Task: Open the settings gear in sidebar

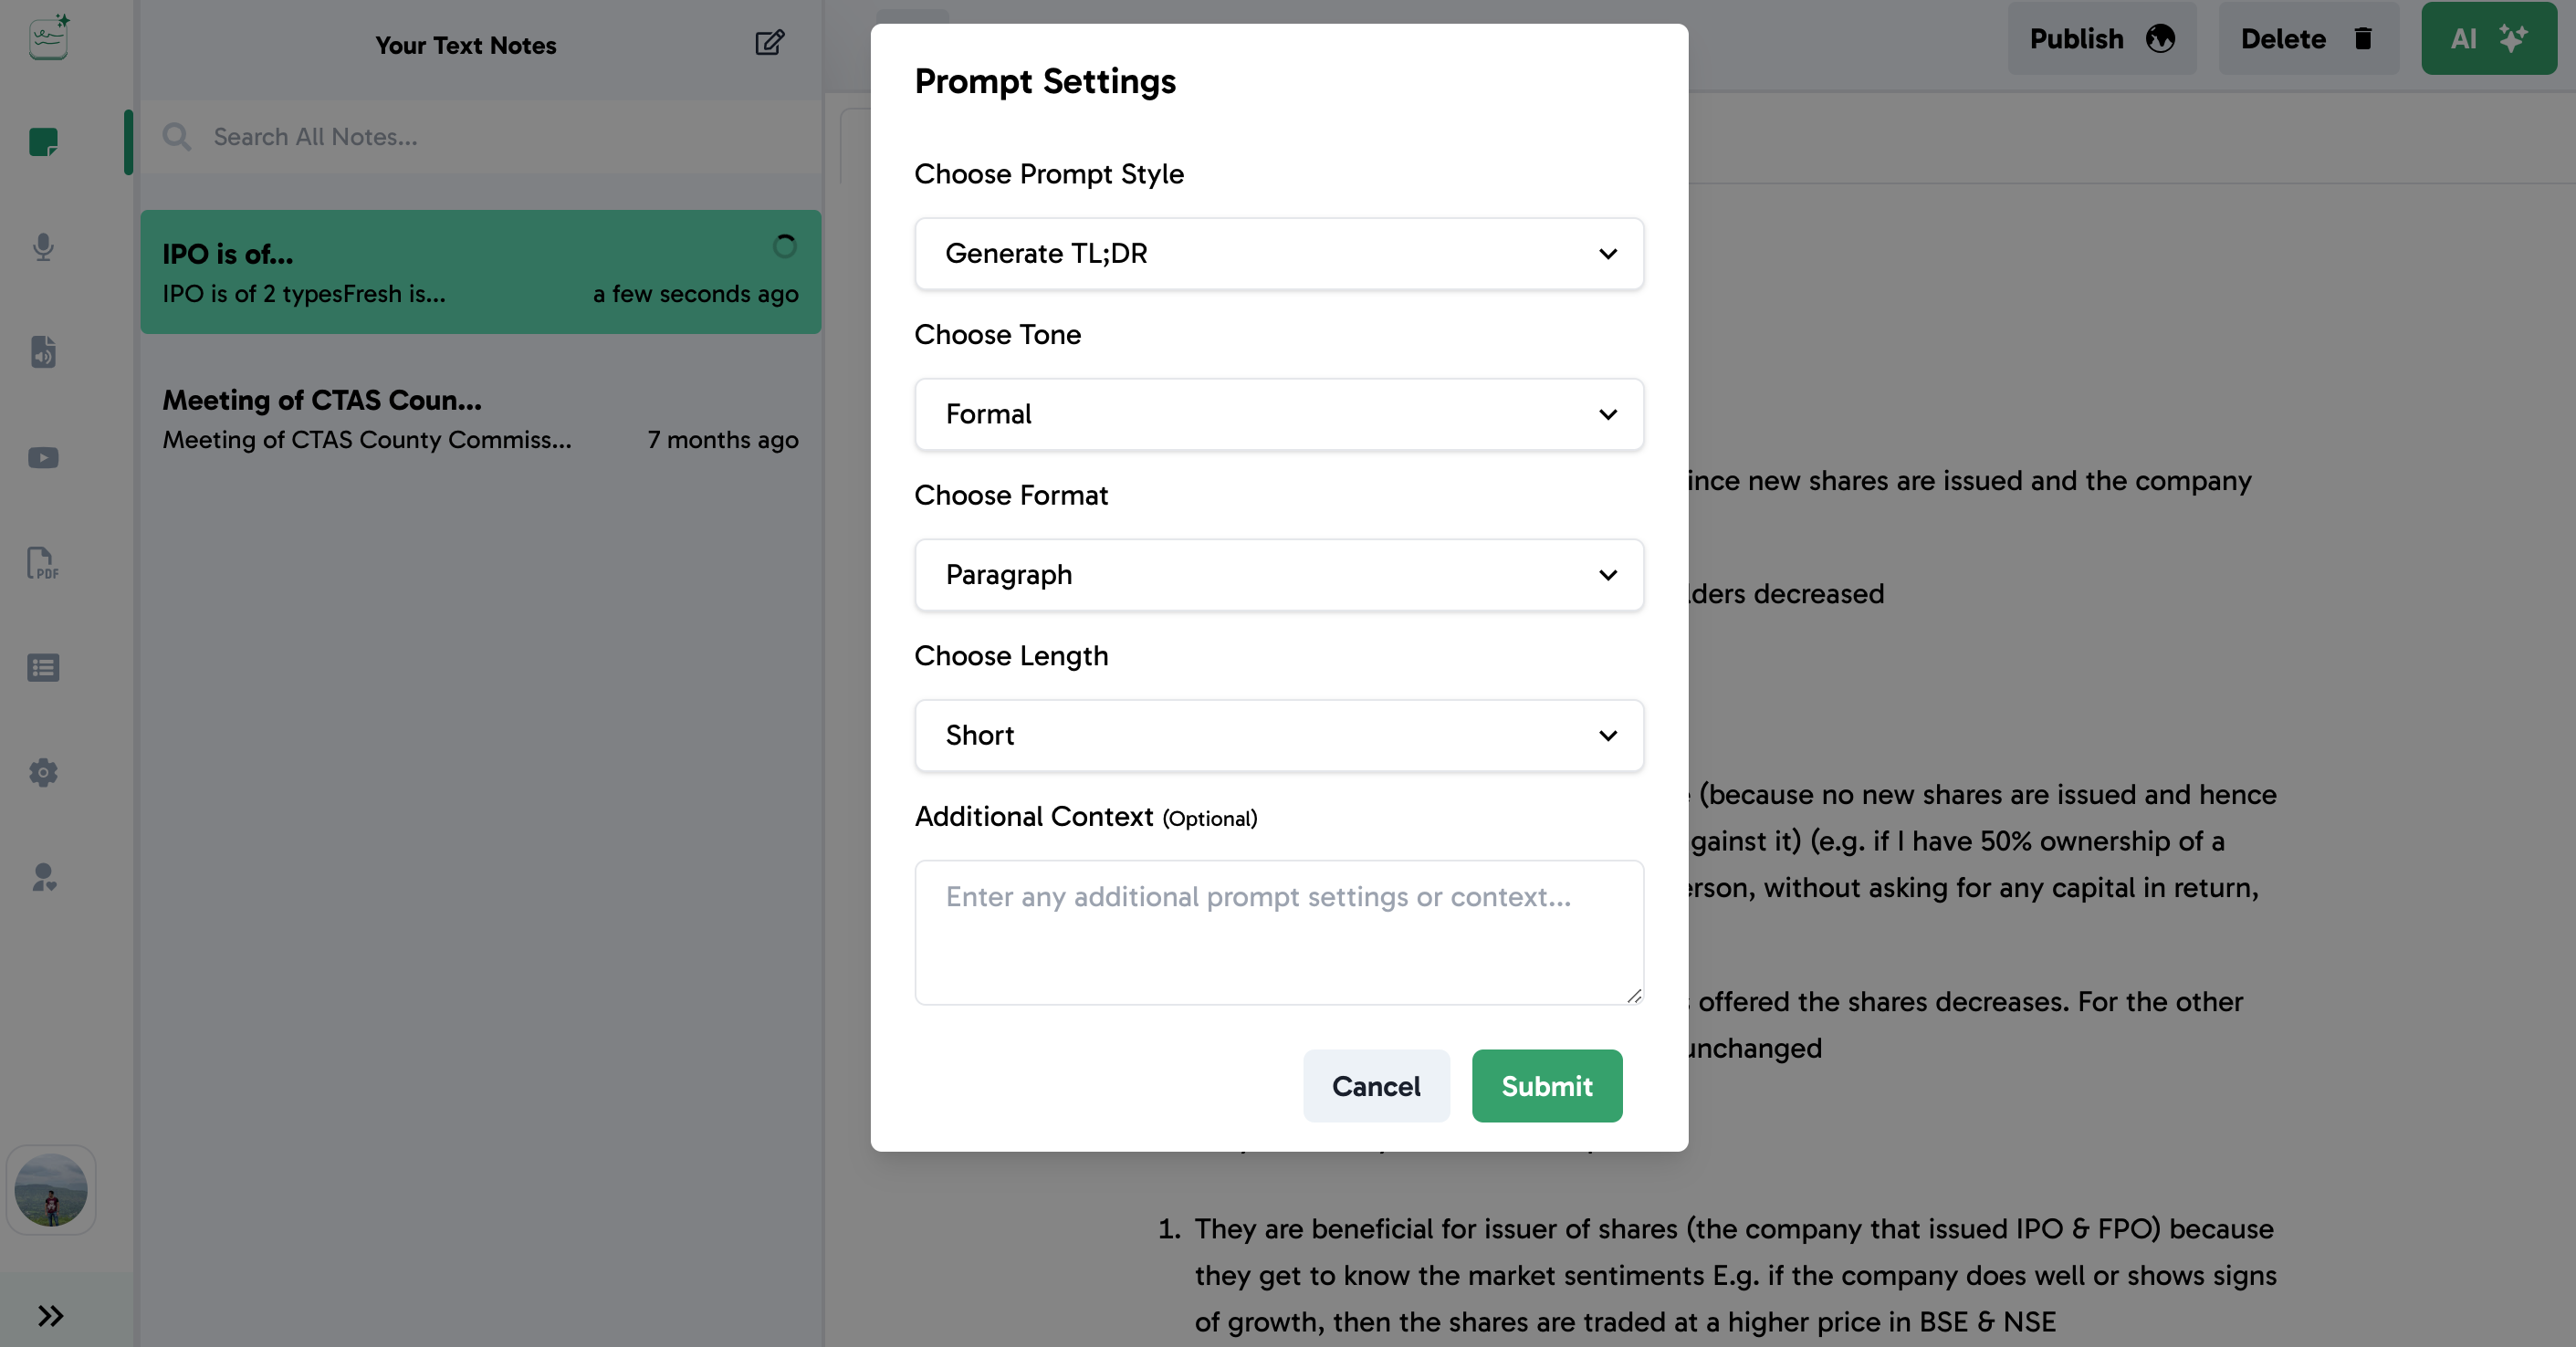Action: 43,772
